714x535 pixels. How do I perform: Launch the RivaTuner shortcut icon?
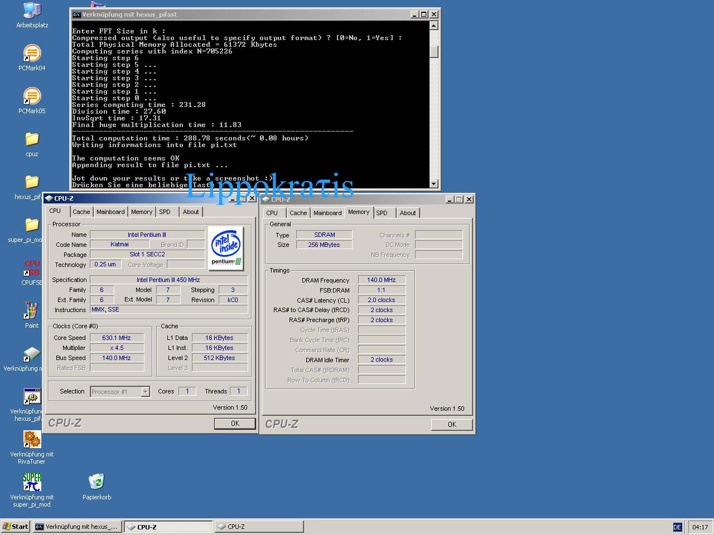(x=32, y=440)
